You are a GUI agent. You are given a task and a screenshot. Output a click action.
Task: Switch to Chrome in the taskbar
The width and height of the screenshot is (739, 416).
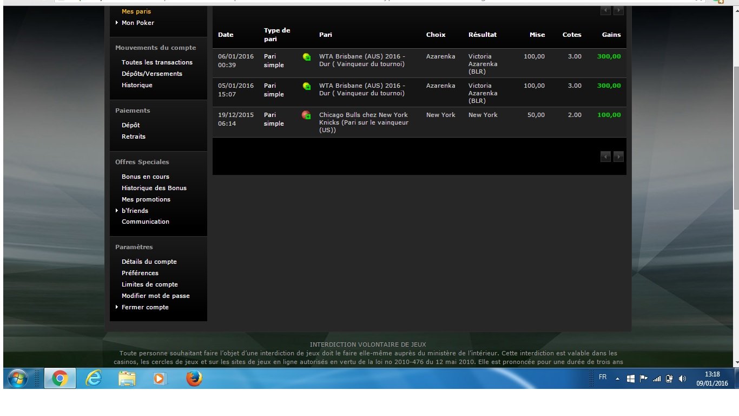(60, 379)
